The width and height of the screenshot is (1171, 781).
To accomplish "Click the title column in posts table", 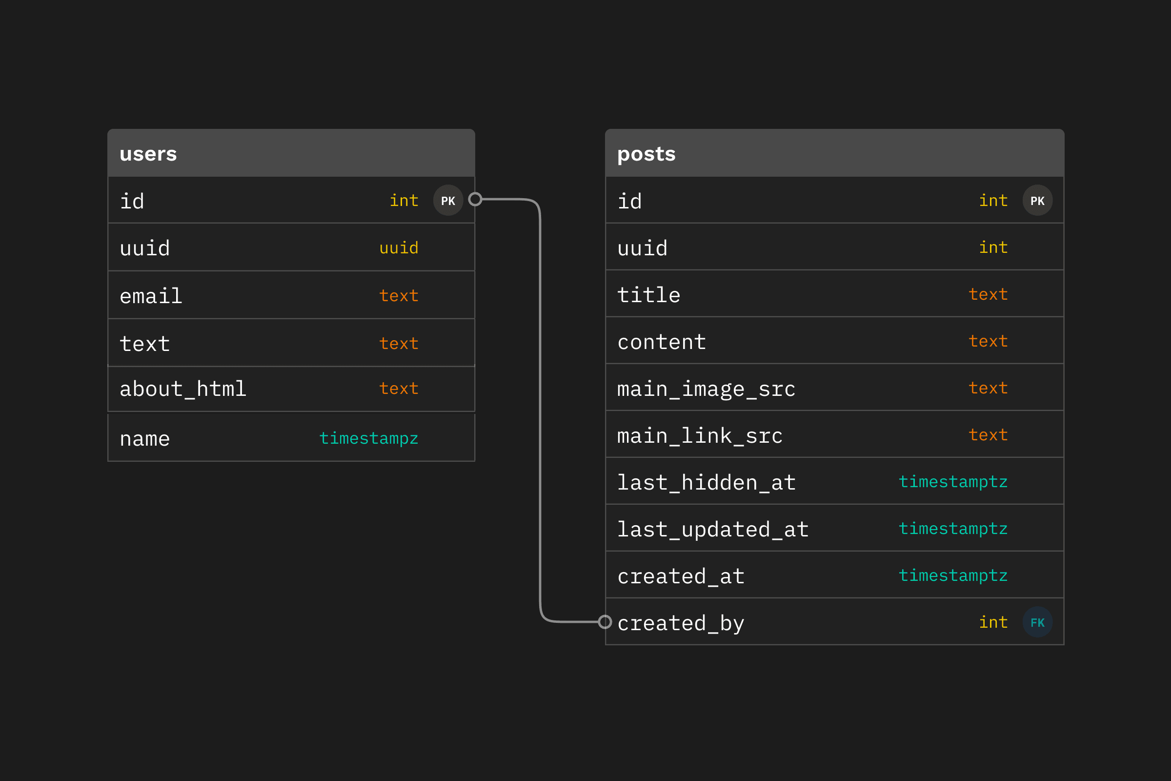I will pyautogui.click(x=648, y=295).
